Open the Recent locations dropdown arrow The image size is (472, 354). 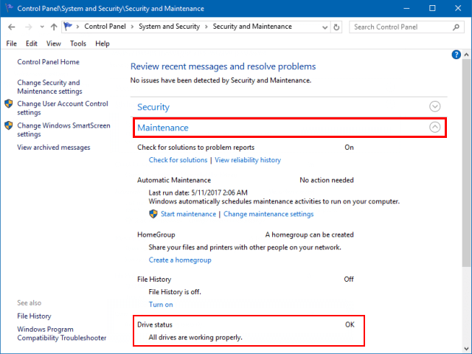click(x=41, y=27)
